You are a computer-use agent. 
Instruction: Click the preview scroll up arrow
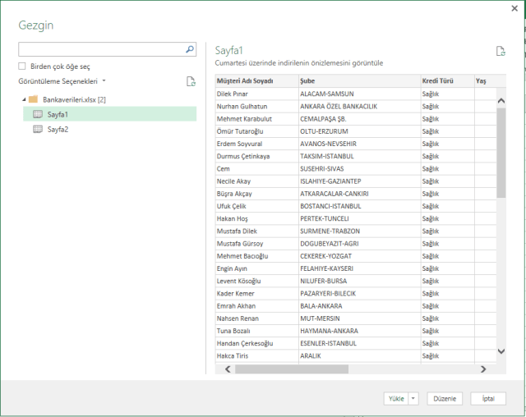[501, 100]
